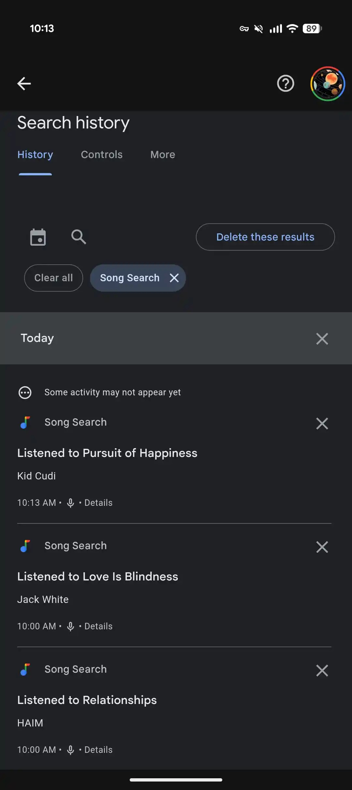Delete the Relationships song entry
352x790 pixels.
(x=322, y=670)
